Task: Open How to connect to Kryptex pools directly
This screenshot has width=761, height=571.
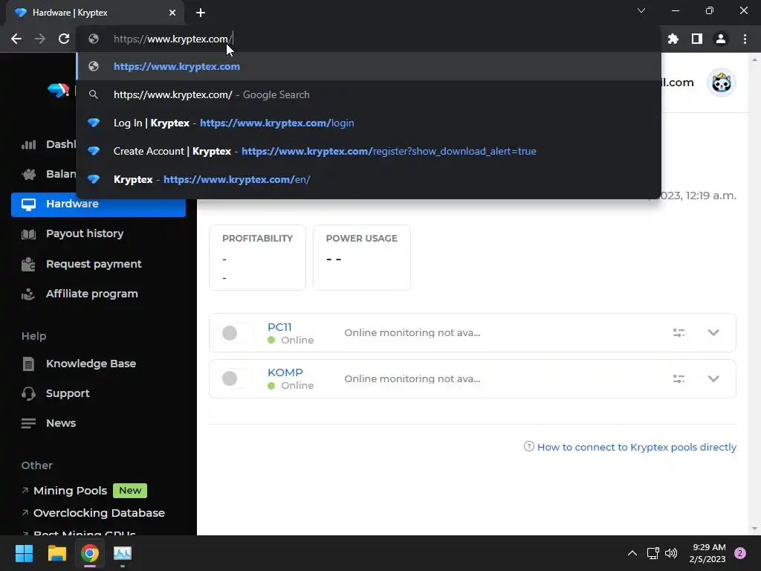Action: pyautogui.click(x=636, y=447)
